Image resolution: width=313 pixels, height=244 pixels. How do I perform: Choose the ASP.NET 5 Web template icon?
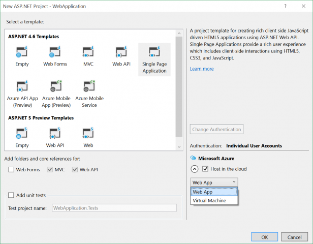coord(88,133)
